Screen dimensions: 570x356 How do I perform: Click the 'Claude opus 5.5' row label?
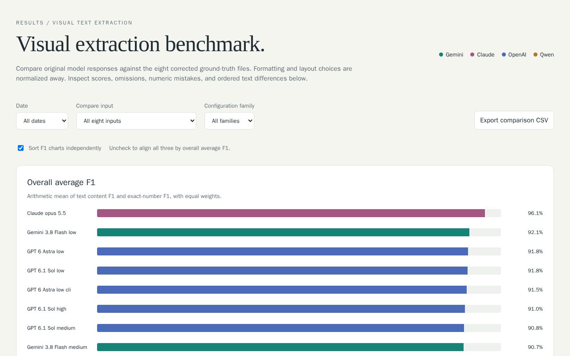(x=46, y=213)
